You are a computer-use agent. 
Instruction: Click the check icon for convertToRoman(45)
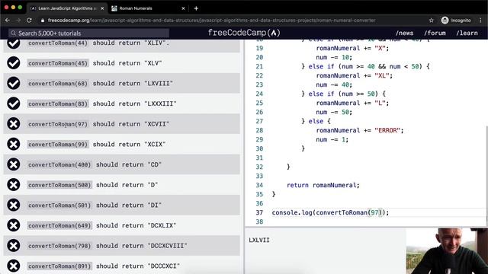pyautogui.click(x=14, y=63)
